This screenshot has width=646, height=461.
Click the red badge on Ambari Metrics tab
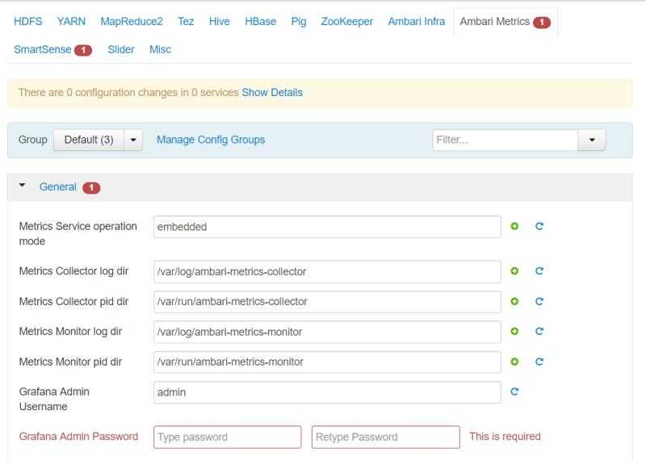coord(542,23)
